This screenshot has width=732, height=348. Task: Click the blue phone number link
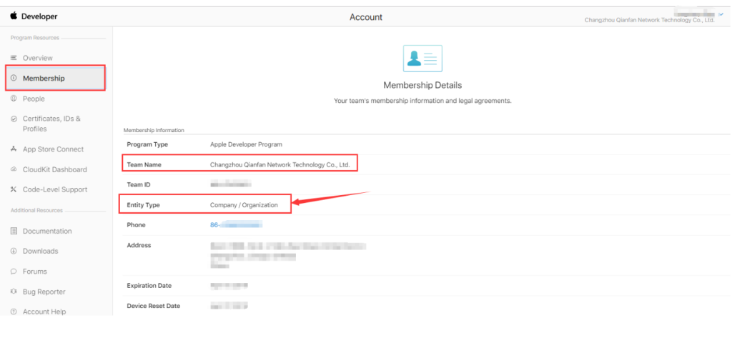coord(236,225)
